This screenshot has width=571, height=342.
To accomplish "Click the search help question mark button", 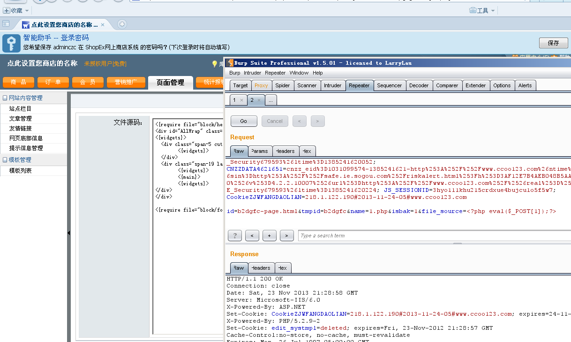I will click(235, 236).
